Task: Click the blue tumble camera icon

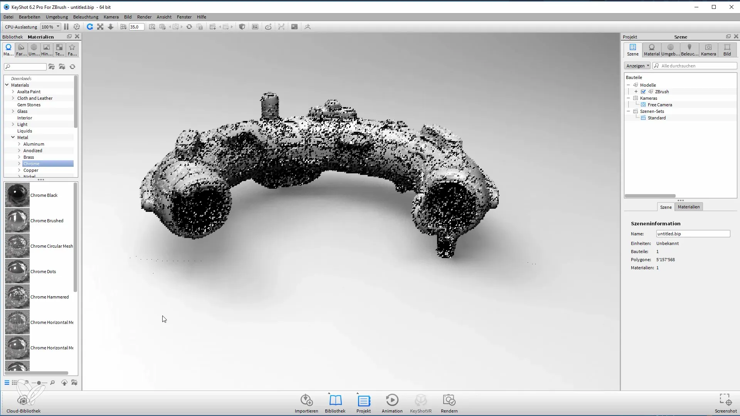Action: tap(90, 27)
